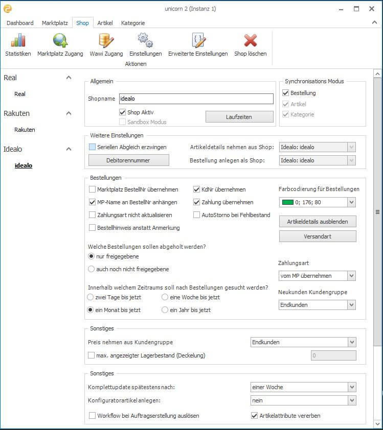Enable max. angezeigter Lagerbestand checkbox
The image size is (383, 430).
pyautogui.click(x=91, y=355)
